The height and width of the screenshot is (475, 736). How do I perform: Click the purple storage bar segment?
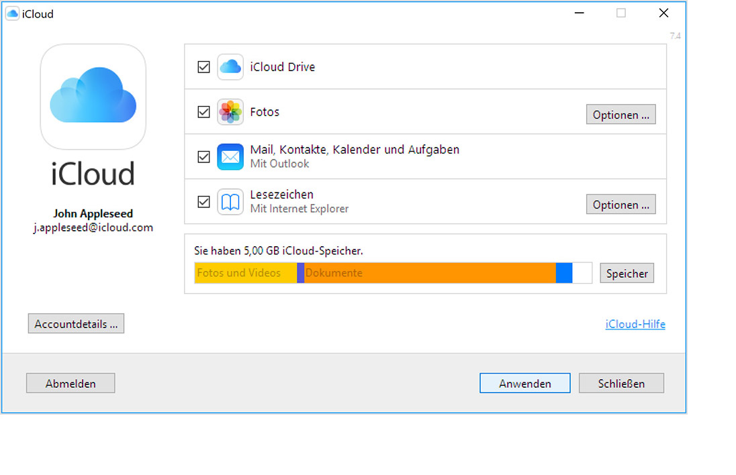[300, 273]
